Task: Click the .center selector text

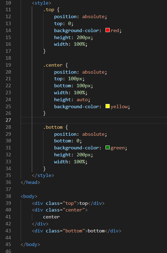Action: [x=53, y=65]
